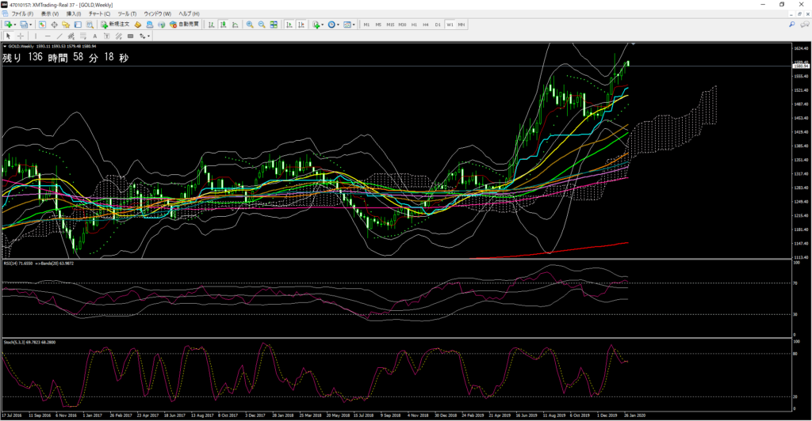812x421 pixels.
Task: Toggle chart Auto Scroll
Action: (x=289, y=25)
